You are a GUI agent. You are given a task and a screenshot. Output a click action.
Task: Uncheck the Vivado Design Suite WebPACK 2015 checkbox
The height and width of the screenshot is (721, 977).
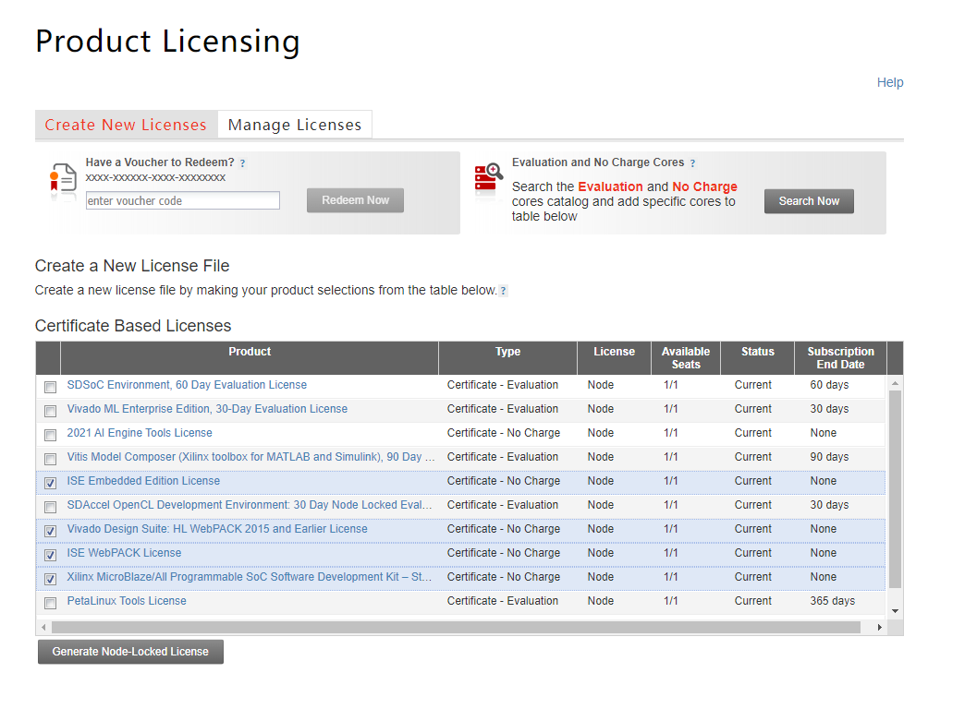click(x=50, y=531)
